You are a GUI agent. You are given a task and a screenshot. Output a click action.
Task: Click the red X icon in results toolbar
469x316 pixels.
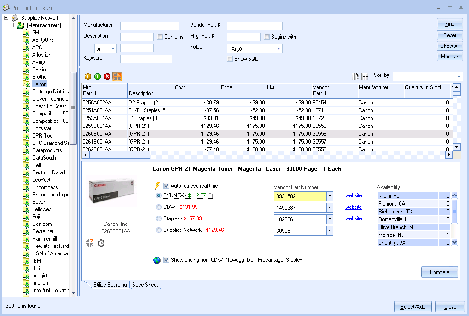pyautogui.click(x=107, y=76)
